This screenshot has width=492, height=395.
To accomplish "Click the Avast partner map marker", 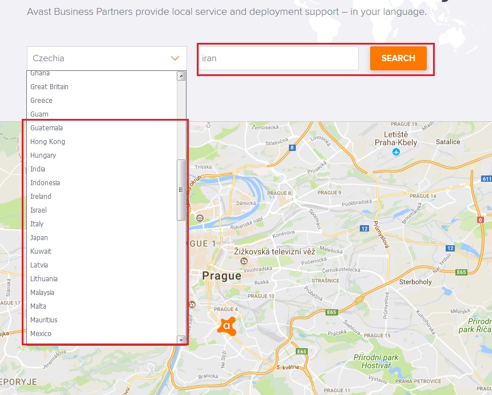I will point(227,326).
